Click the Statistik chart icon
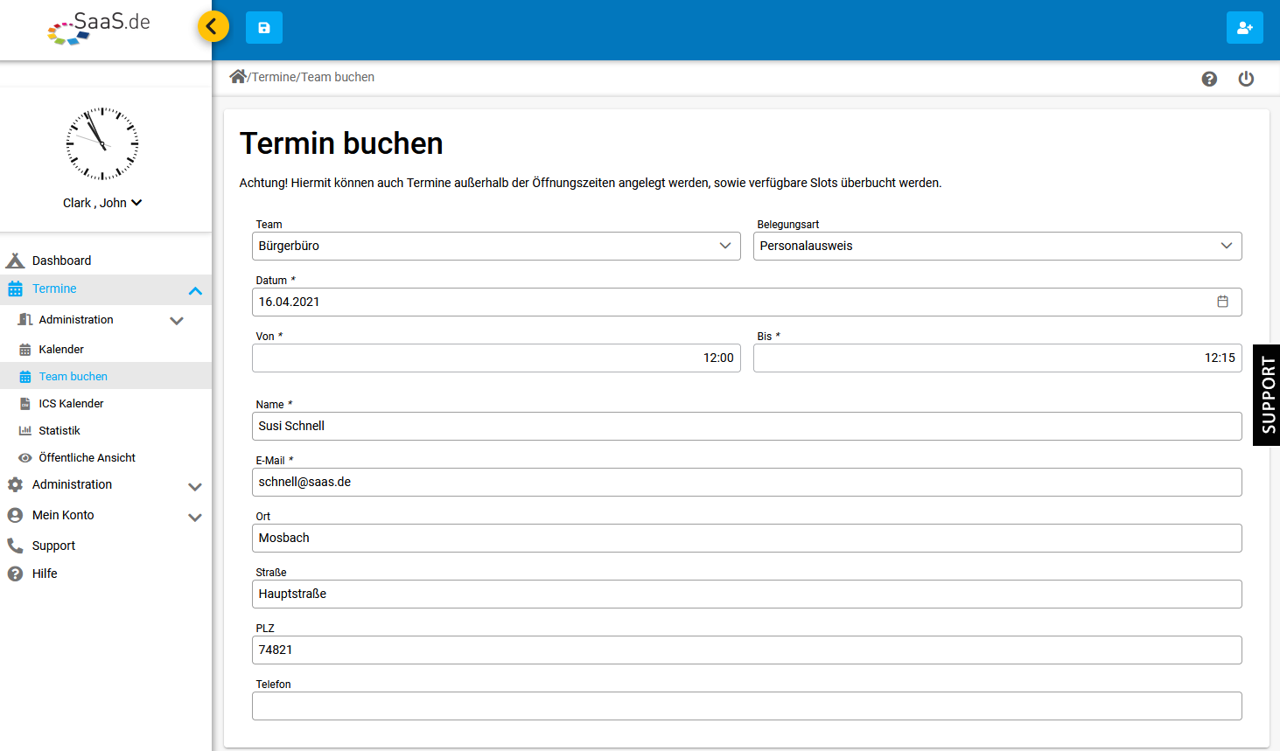This screenshot has height=751, width=1280. tap(25, 431)
